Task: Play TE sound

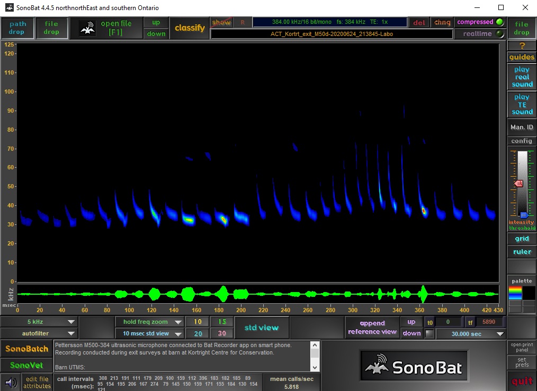Action: [522, 104]
